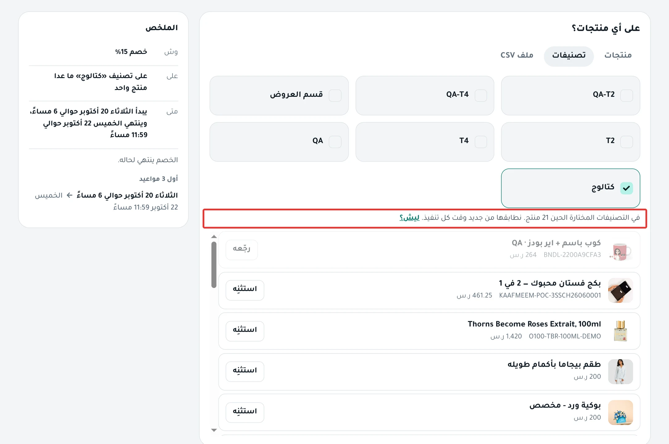Click the أول 3 مواعيد heading
669x444 pixels.
[x=158, y=179]
